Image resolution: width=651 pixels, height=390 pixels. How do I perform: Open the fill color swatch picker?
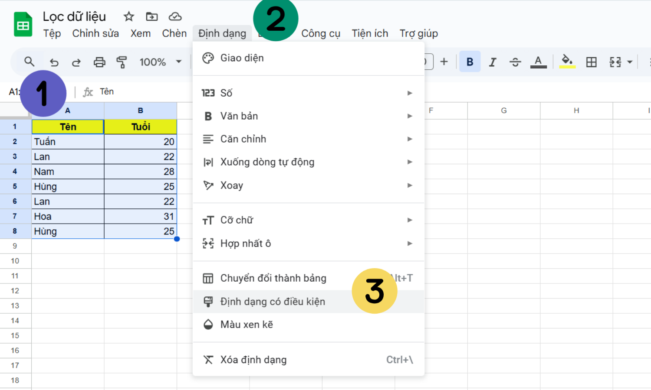[568, 62]
